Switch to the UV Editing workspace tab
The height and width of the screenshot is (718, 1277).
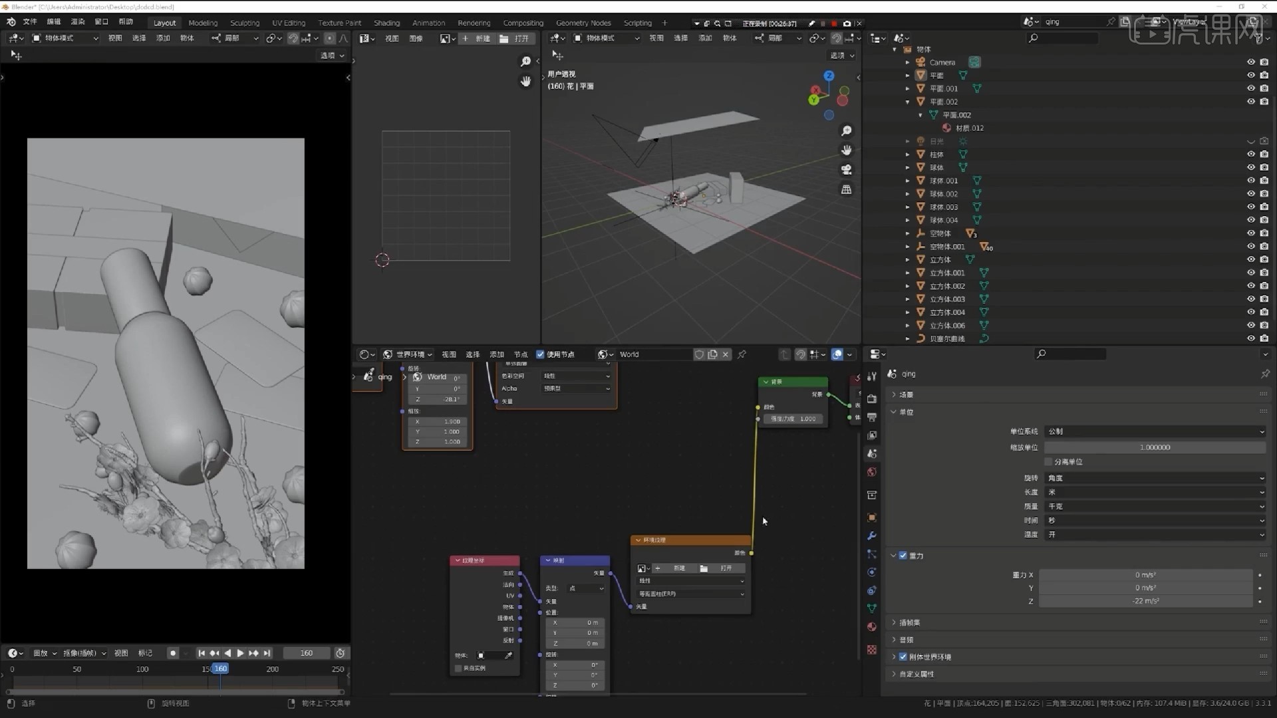coord(289,23)
